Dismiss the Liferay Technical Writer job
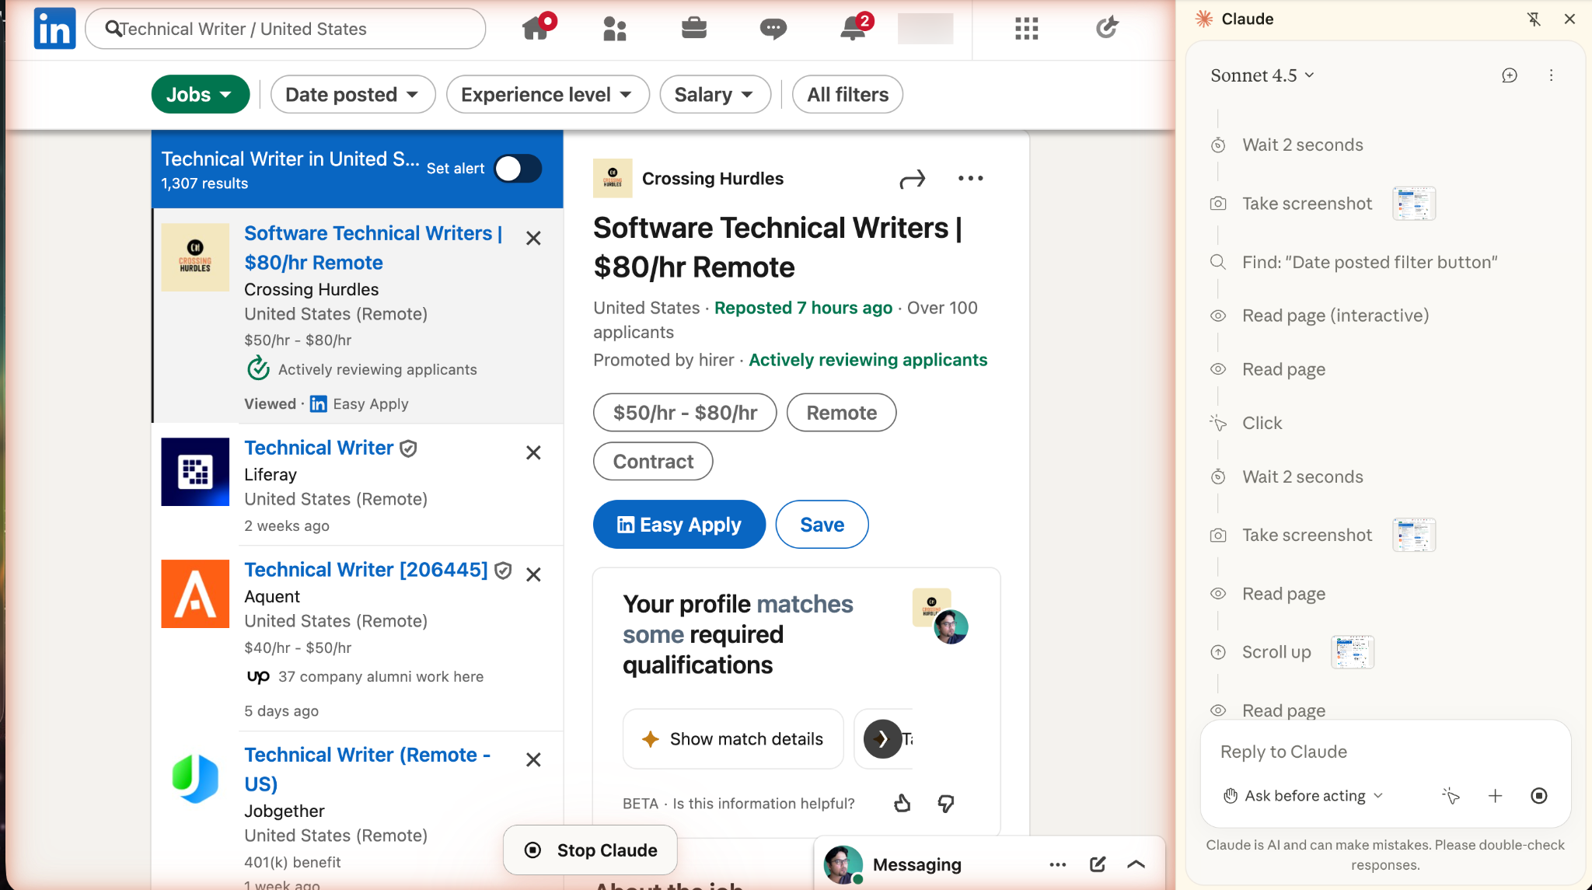 (533, 452)
